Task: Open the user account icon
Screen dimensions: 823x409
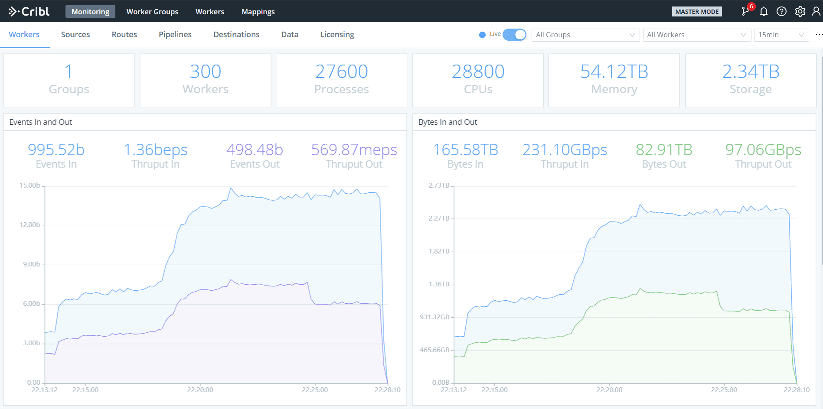Action: 816,12
